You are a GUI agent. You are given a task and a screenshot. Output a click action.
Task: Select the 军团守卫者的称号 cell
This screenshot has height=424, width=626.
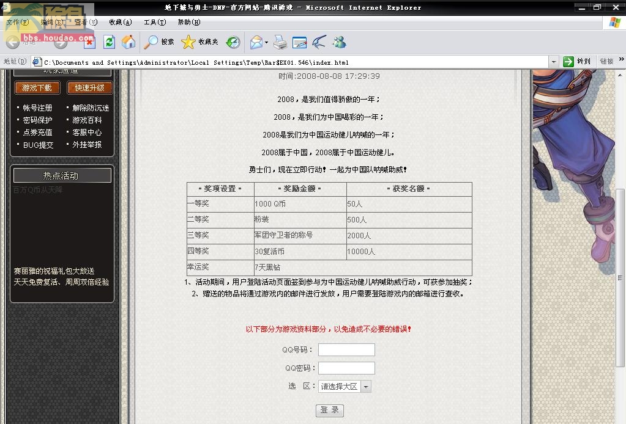coord(300,235)
